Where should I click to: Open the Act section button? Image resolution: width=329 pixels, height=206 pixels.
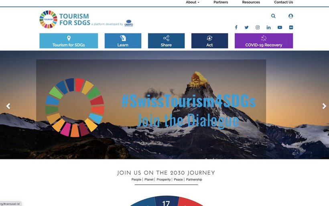coord(209,41)
